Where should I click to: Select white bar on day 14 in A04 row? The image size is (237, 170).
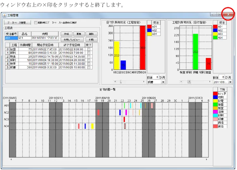point(73,126)
